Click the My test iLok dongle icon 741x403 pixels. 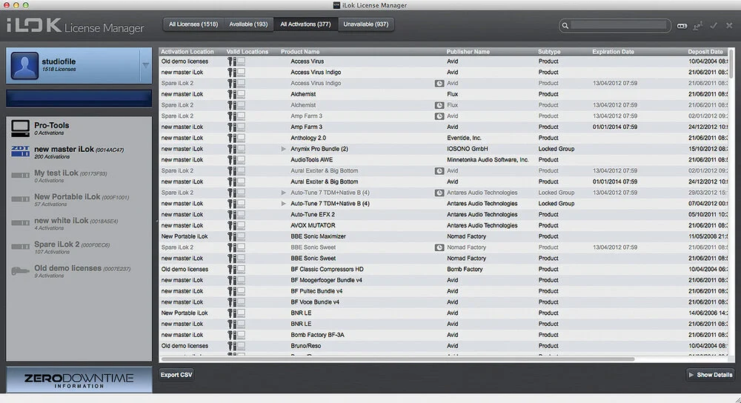(20, 176)
